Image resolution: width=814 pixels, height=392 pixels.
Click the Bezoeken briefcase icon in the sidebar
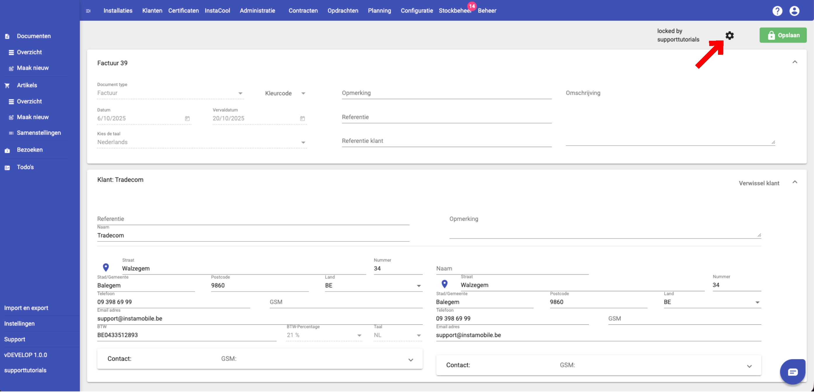click(x=7, y=151)
